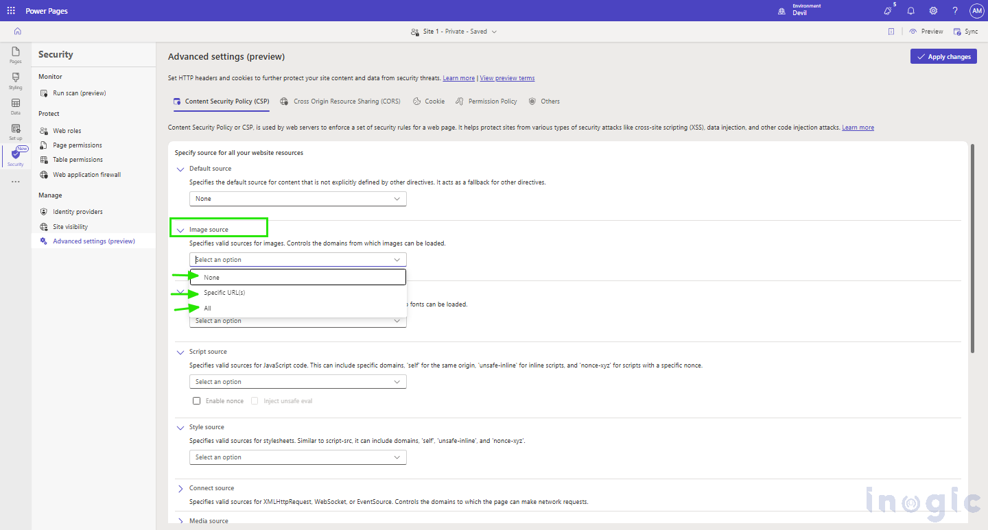Select Advanced settings (preview) item
The width and height of the screenshot is (988, 530).
click(x=93, y=241)
